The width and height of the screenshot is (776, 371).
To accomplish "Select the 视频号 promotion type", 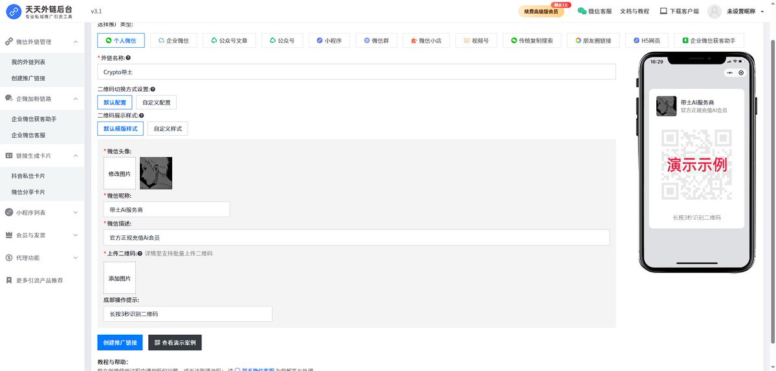I will click(476, 41).
